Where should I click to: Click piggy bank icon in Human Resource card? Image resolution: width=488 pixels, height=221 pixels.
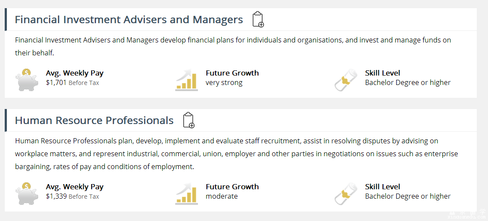tap(27, 194)
